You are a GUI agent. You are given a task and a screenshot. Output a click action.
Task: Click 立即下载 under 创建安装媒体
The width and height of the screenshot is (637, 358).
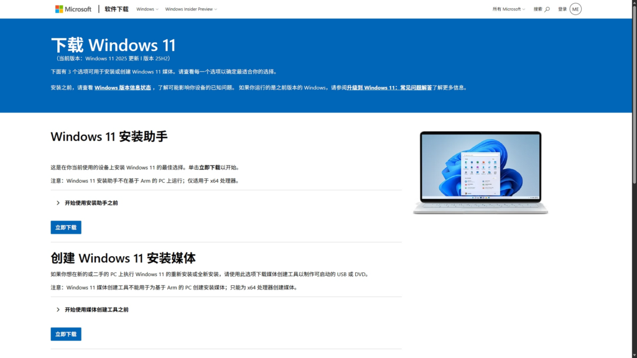[66, 334]
